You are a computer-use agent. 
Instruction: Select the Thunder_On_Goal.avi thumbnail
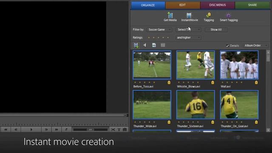point(239,105)
